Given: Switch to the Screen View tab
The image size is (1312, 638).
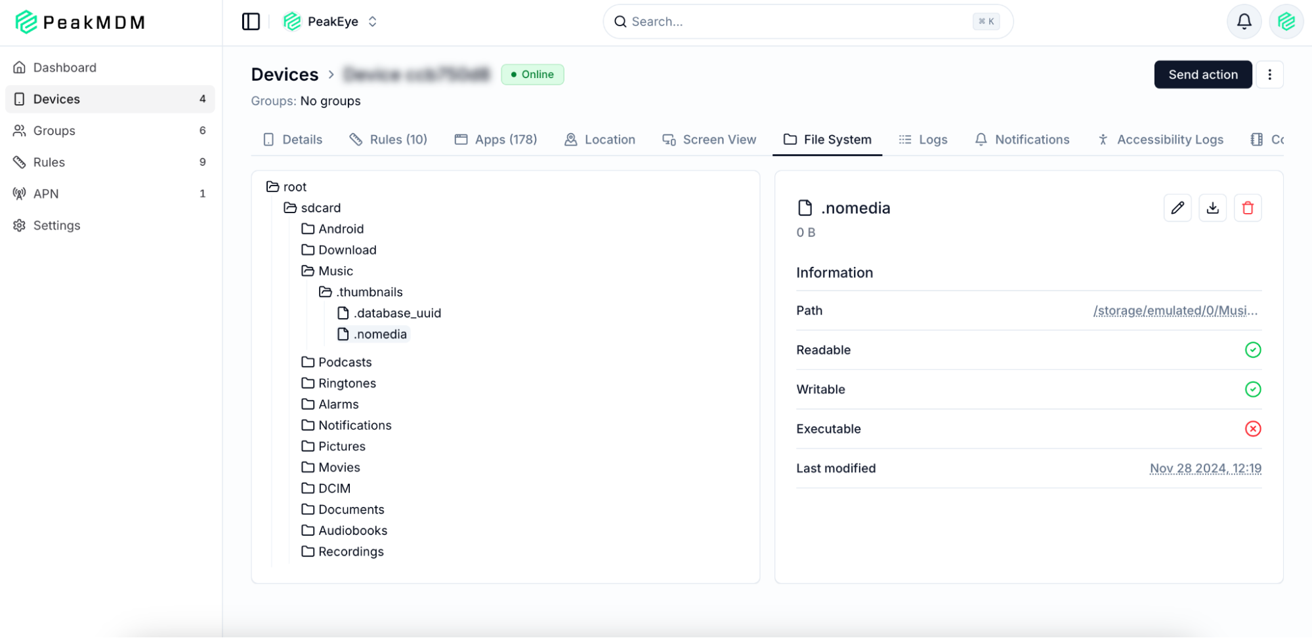Looking at the screenshot, I should (709, 140).
